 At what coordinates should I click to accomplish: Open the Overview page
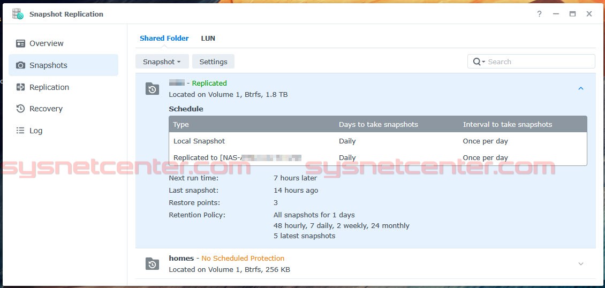coord(63,43)
